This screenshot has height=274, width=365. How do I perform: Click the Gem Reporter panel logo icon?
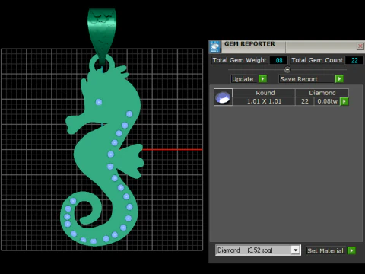(215, 46)
